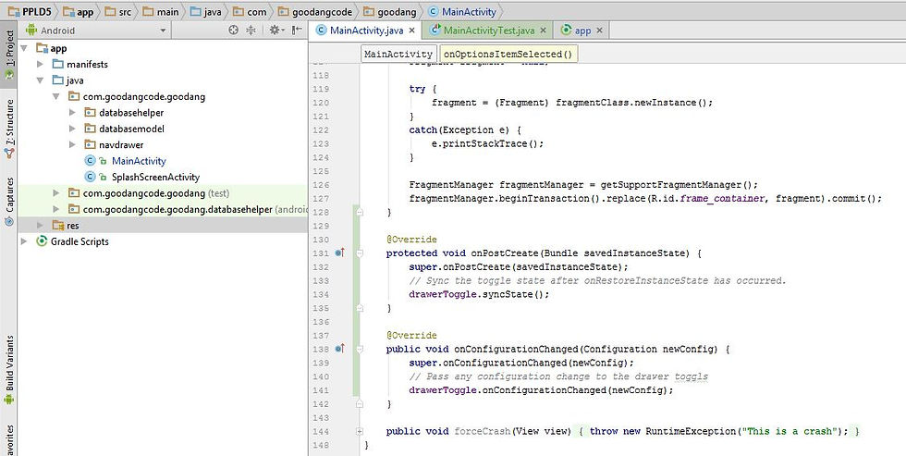Image resolution: width=906 pixels, height=456 pixels.
Task: Click the java breadcrumb in navigation bar
Action: [205, 11]
